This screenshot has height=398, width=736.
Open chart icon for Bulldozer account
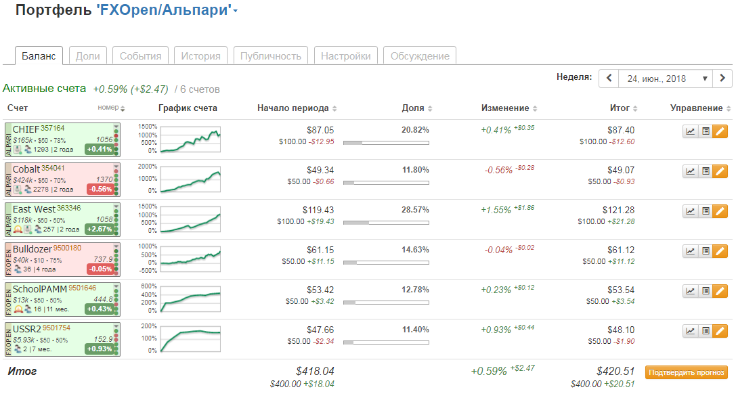pos(690,251)
